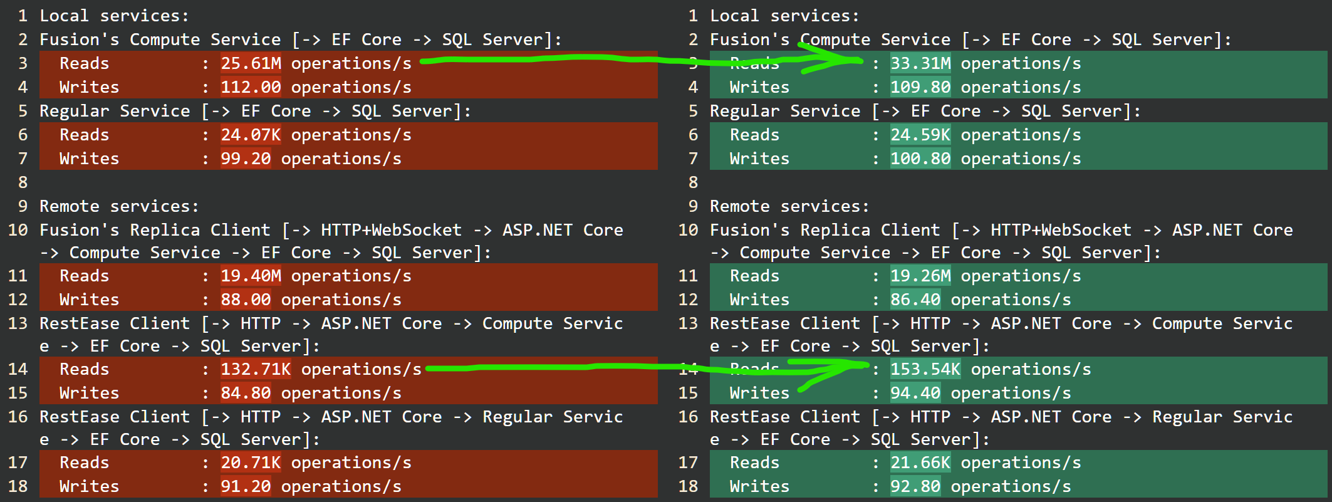Select the 88.00 writes value

click(246, 300)
